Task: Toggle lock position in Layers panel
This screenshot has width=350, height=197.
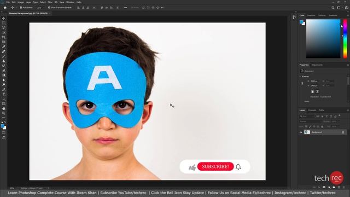Action: (314, 126)
